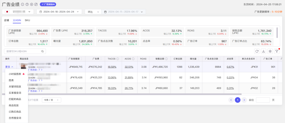Click the 前往 page number input field

coord(263,100)
